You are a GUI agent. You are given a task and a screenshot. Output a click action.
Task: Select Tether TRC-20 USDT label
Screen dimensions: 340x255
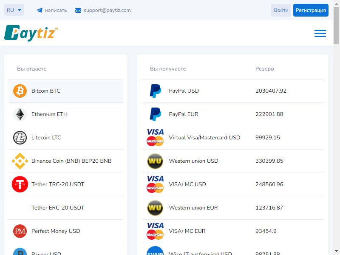[x=58, y=184]
